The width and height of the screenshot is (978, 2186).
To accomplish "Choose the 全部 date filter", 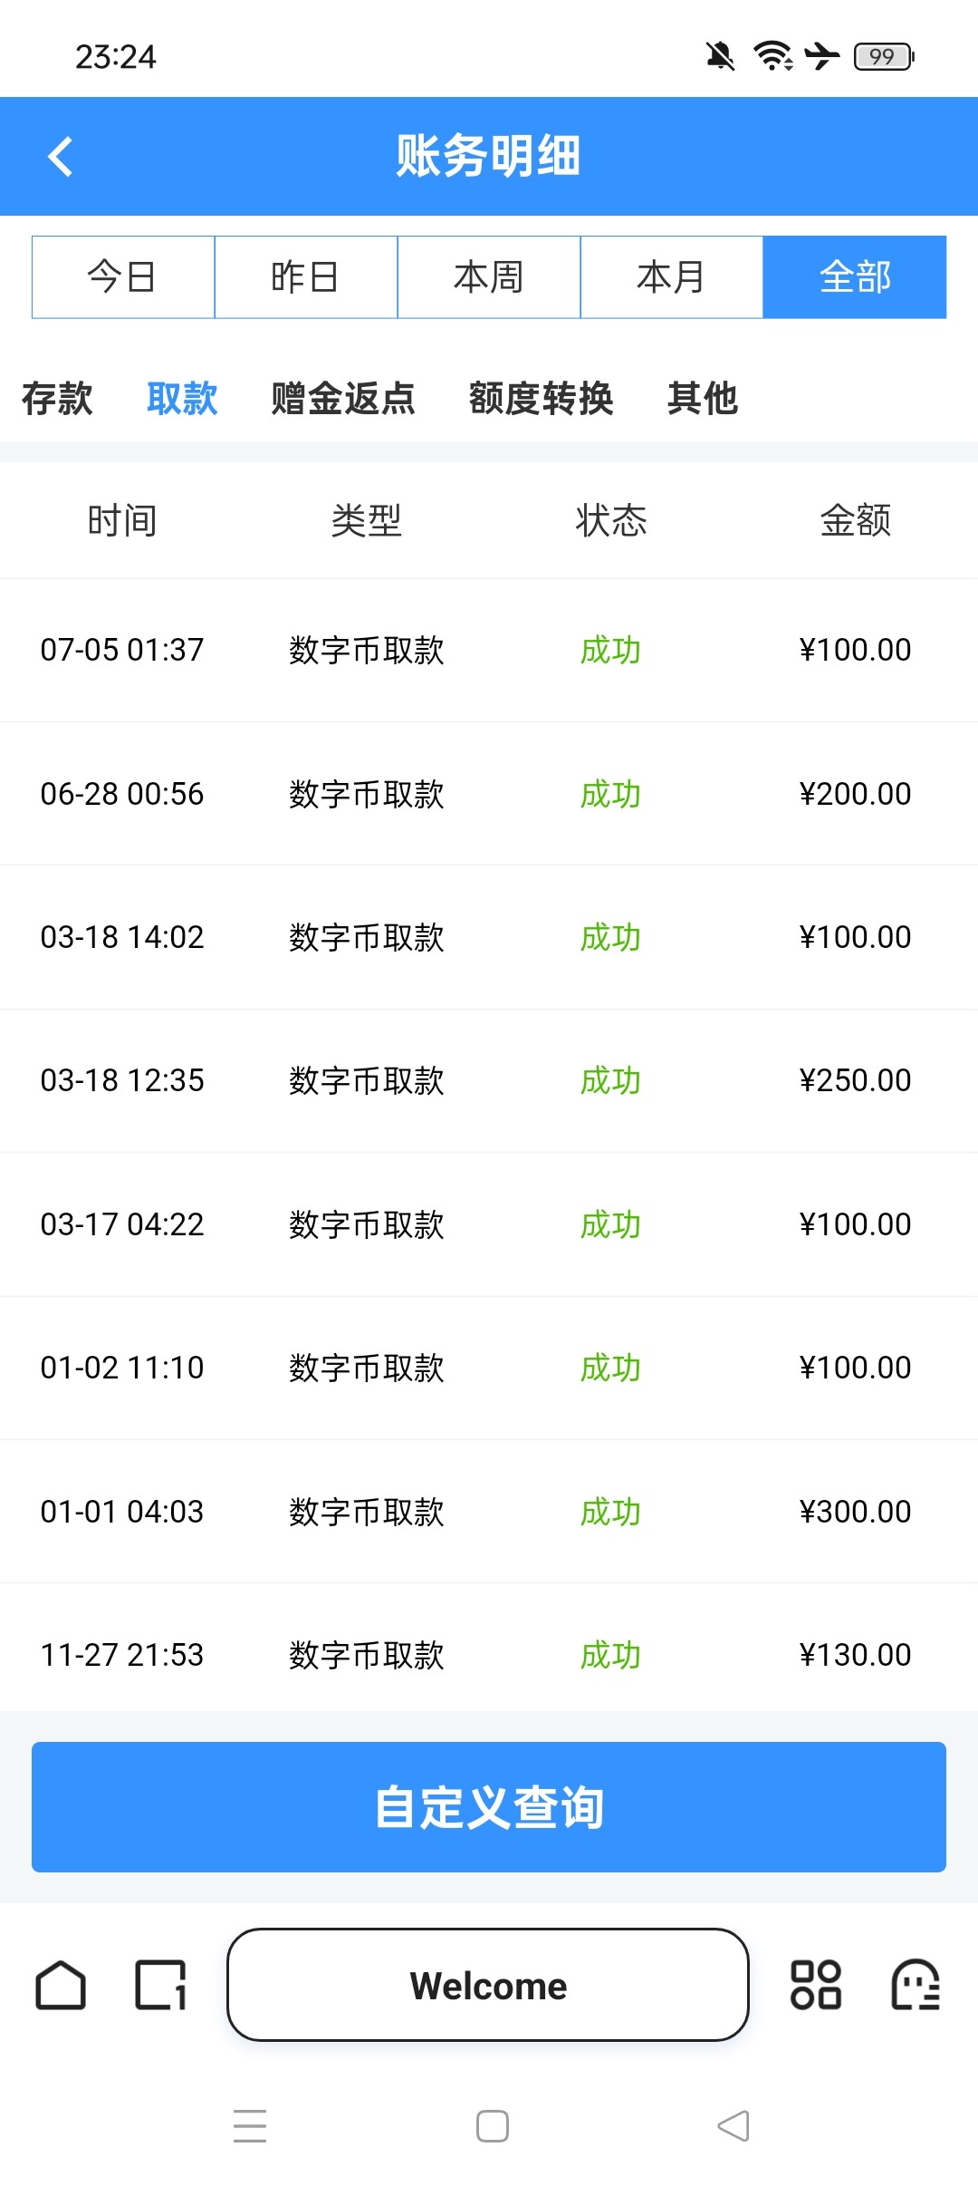I will click(855, 277).
